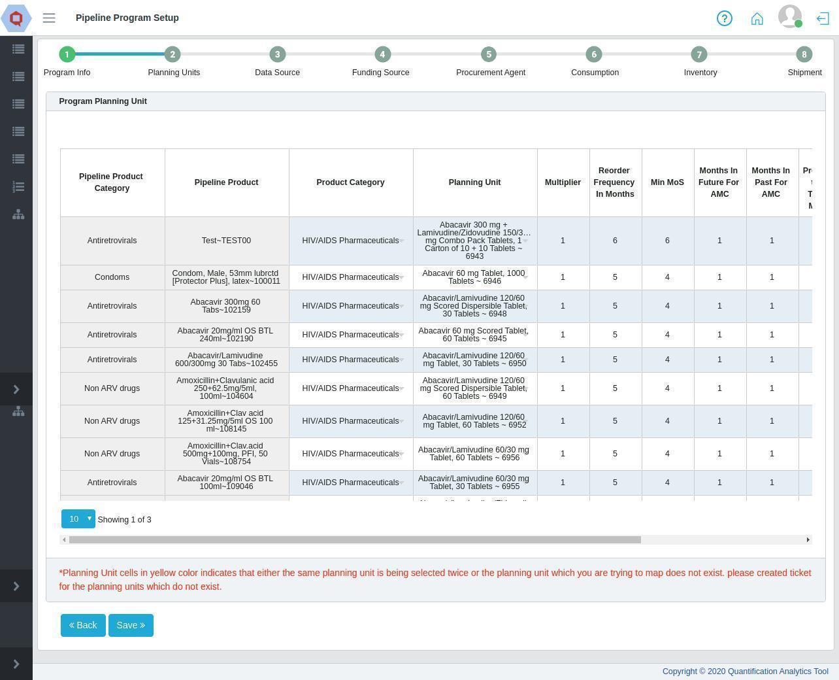Open the rows-per-page dropdown showing 10
The image size is (839, 680).
coord(78,519)
